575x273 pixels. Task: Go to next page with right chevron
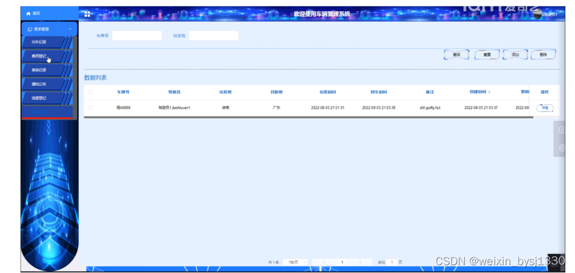[x=360, y=262]
